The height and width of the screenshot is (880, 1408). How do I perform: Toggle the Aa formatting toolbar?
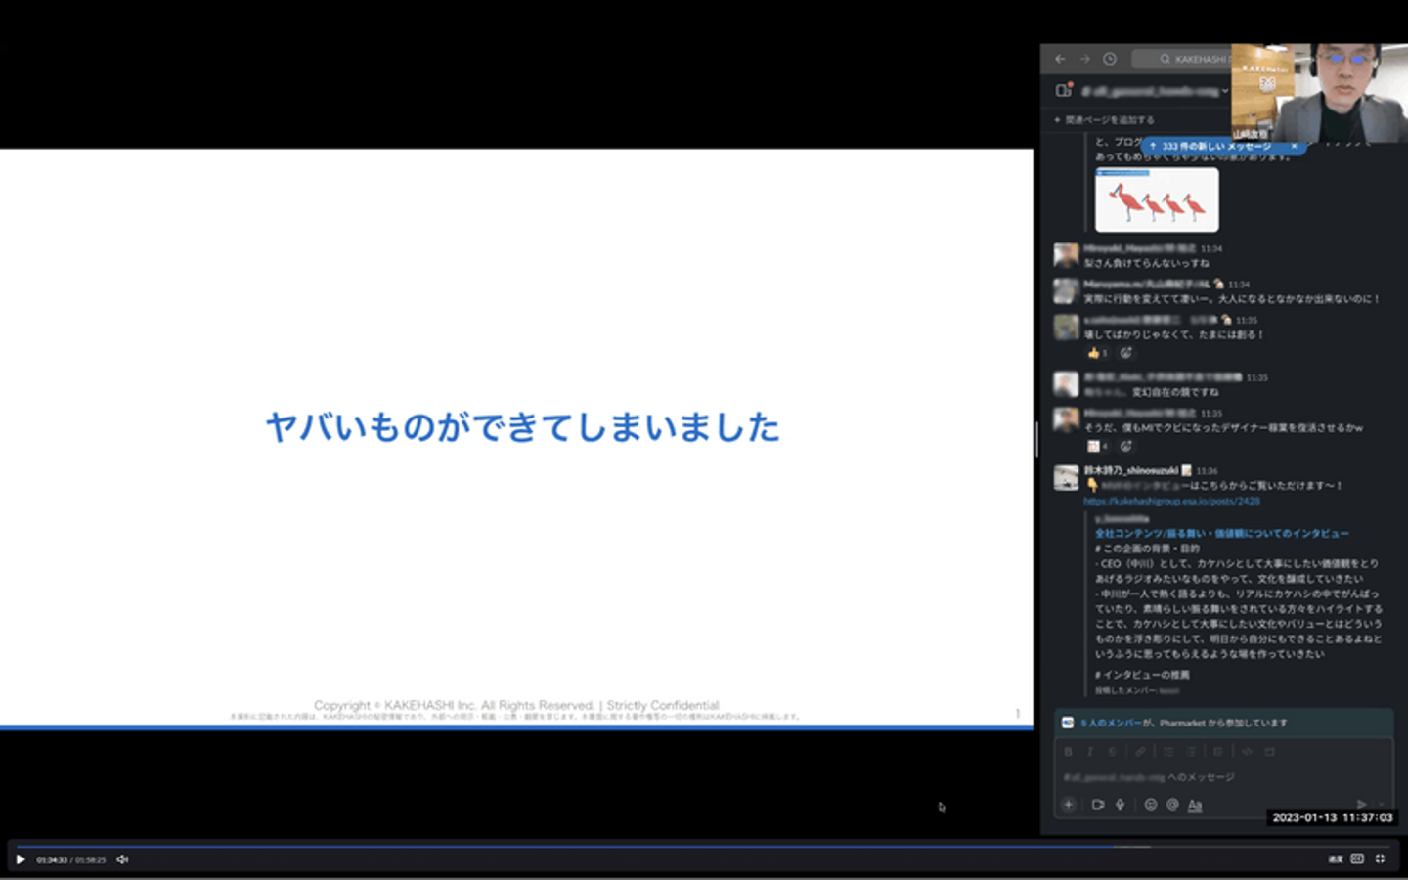1195,805
